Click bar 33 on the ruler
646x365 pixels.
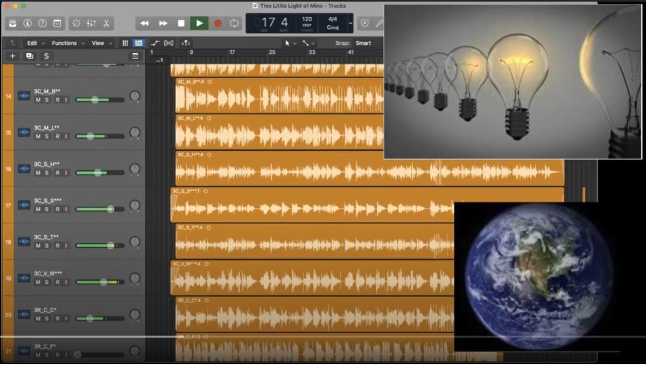coord(312,52)
